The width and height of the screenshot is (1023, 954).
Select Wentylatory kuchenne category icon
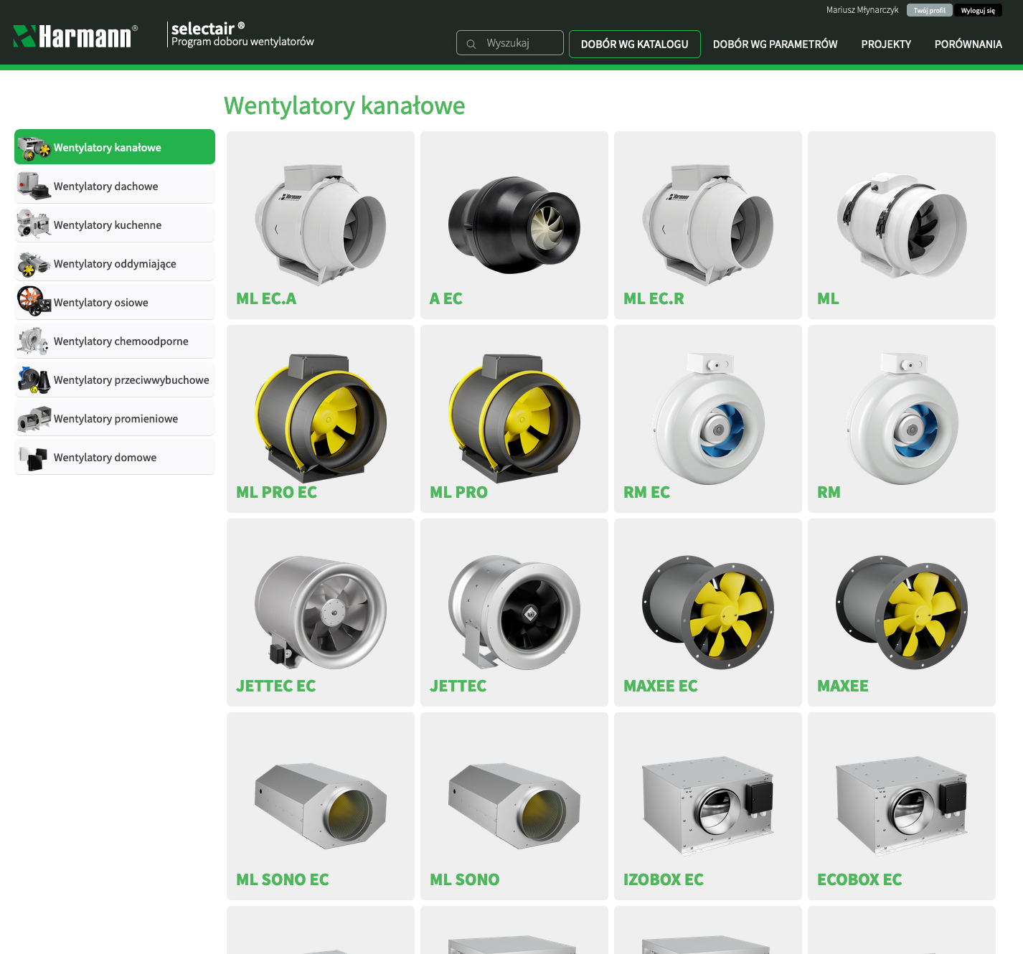(34, 225)
